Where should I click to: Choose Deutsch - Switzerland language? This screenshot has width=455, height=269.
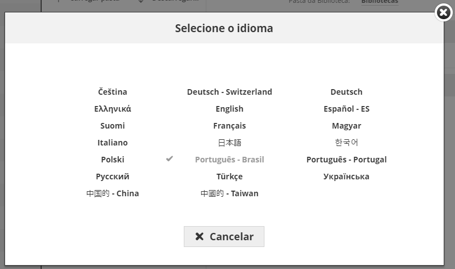[x=229, y=92]
